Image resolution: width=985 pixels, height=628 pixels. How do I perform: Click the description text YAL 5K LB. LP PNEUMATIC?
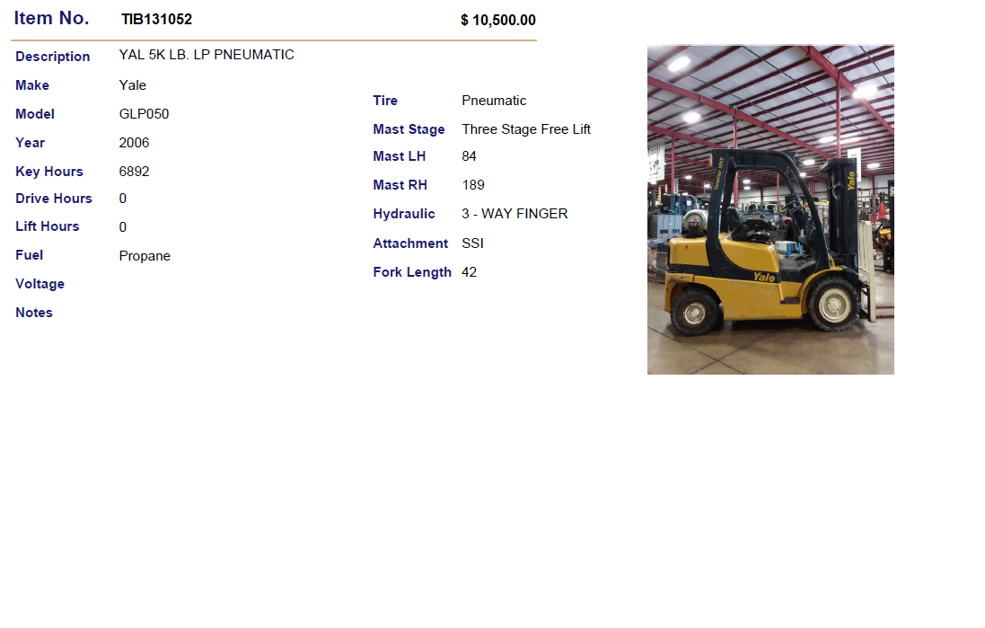(x=207, y=55)
